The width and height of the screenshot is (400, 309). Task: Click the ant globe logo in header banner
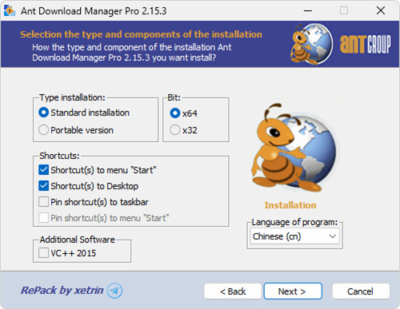pyautogui.click(x=311, y=44)
